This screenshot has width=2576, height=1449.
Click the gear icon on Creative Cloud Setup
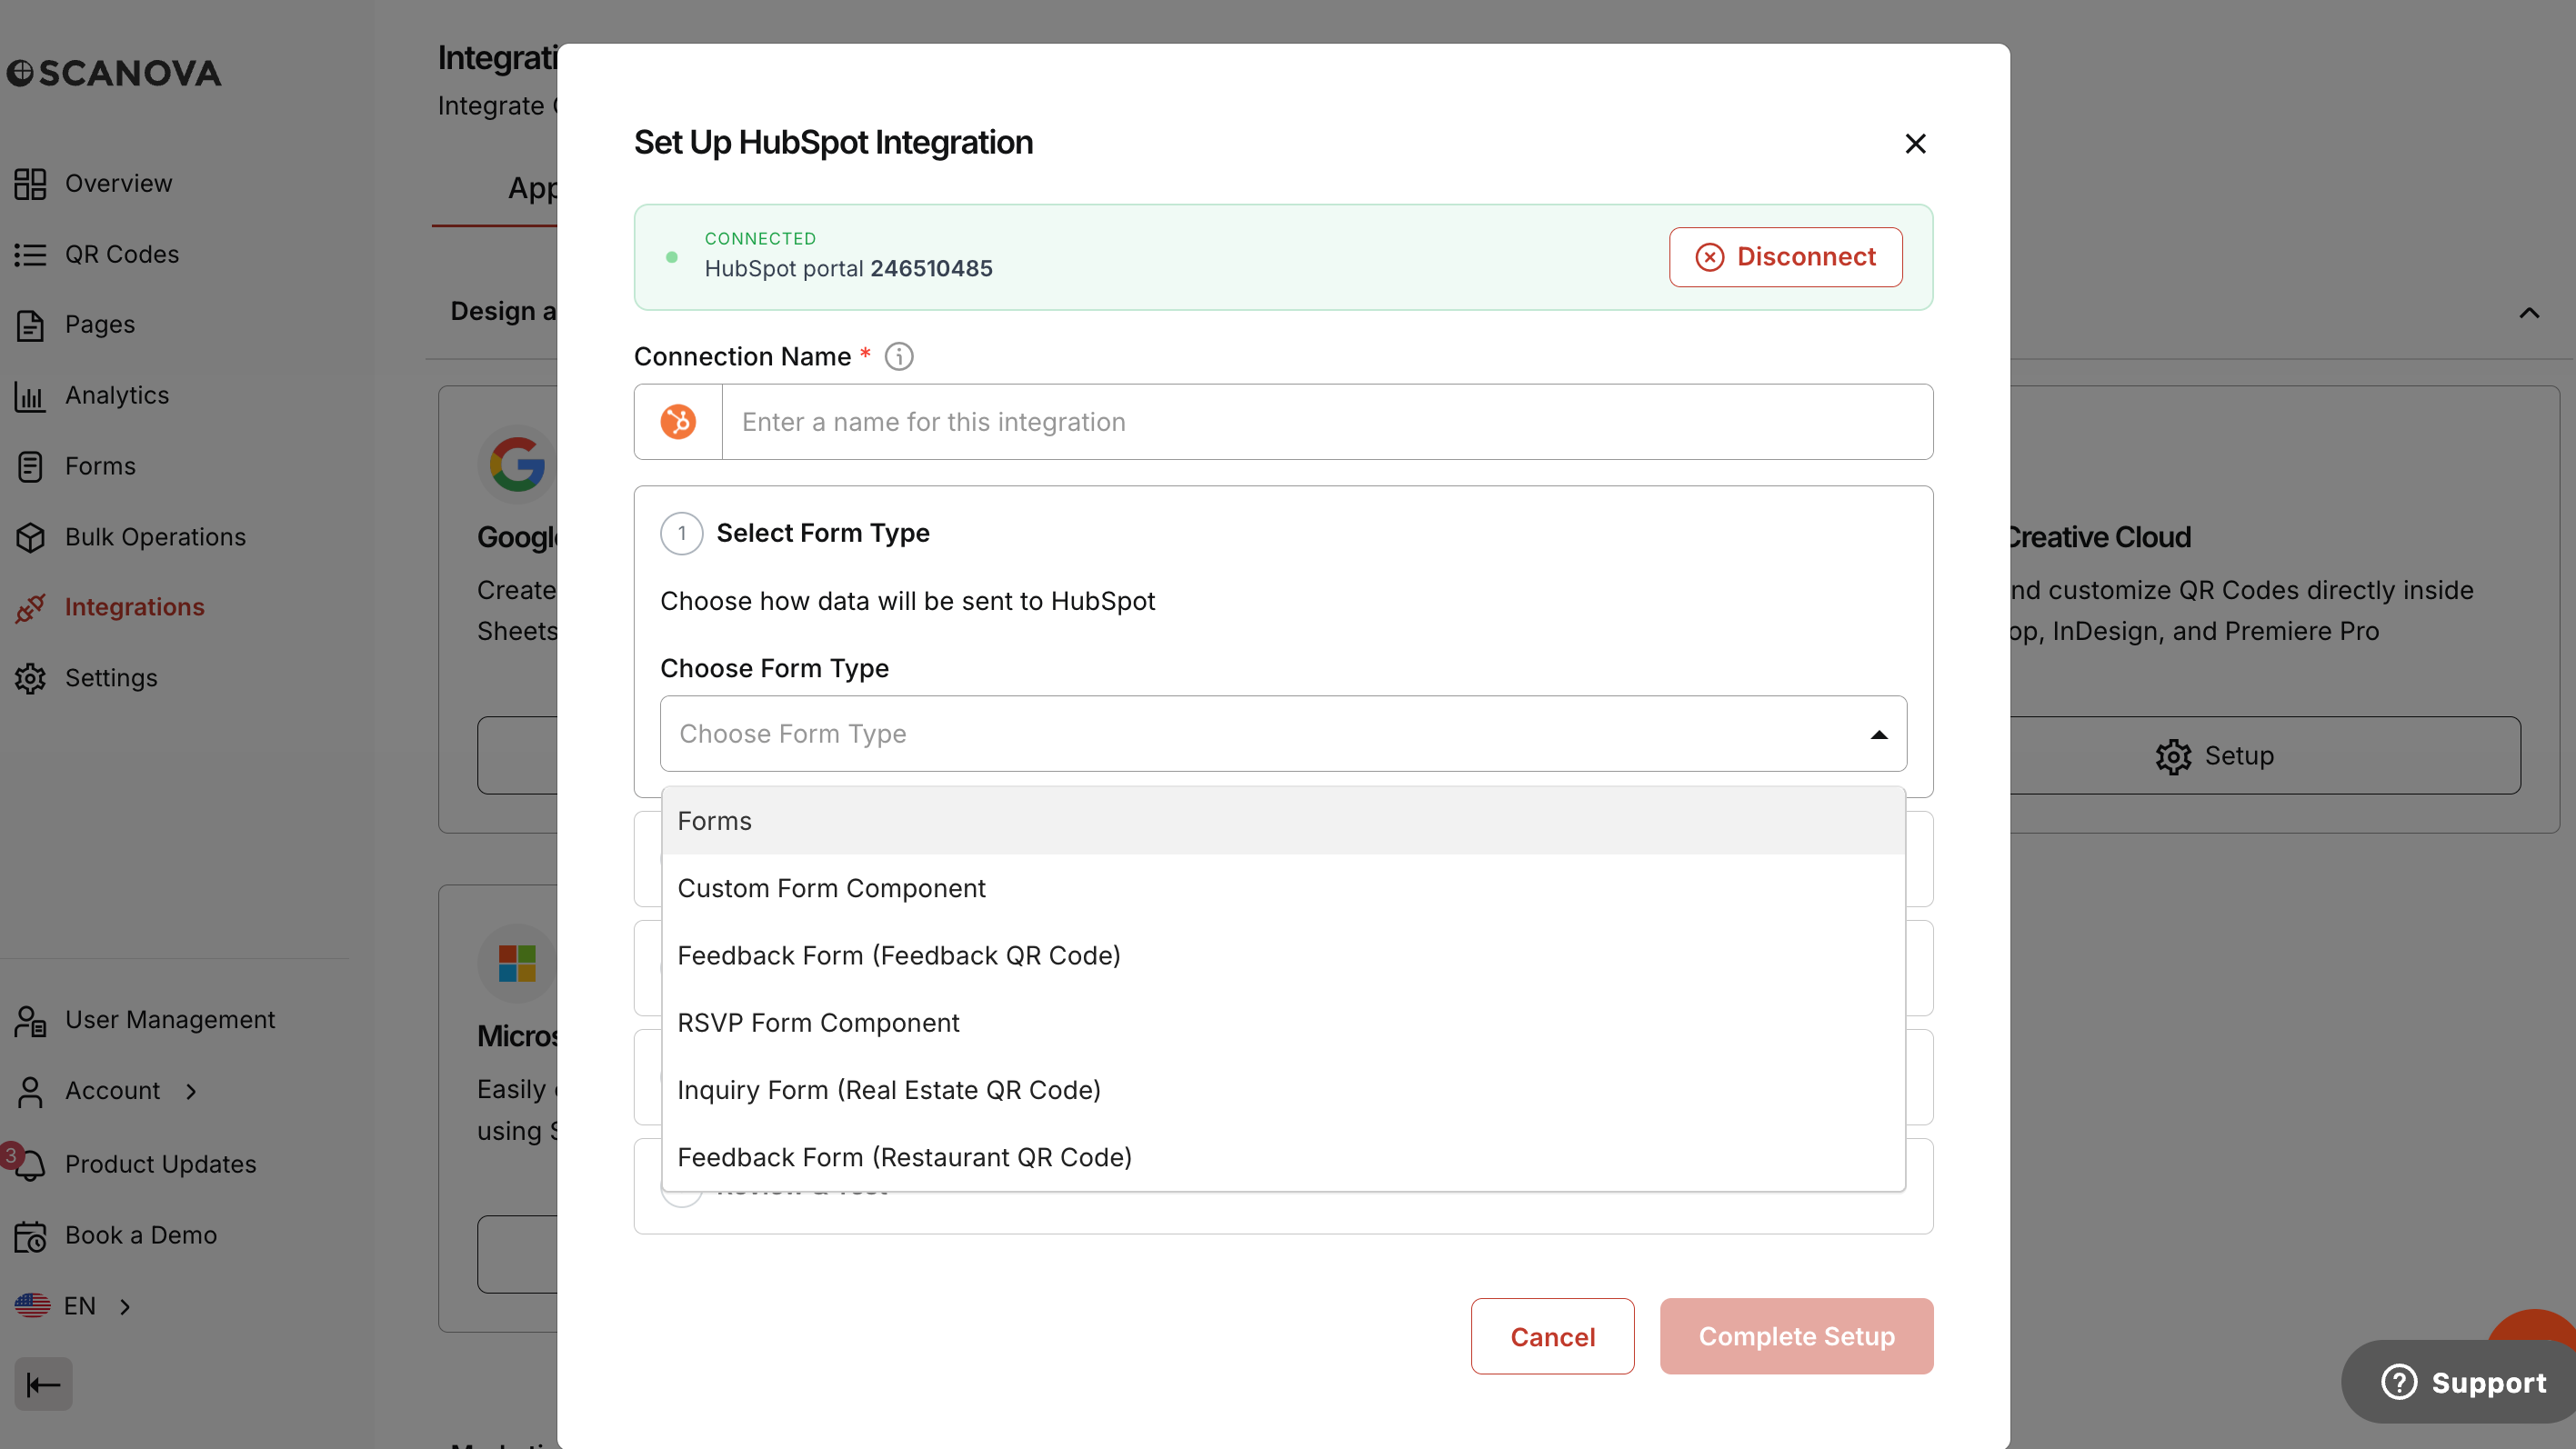(2173, 757)
